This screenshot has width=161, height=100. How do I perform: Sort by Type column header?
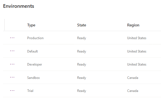click(x=31, y=25)
